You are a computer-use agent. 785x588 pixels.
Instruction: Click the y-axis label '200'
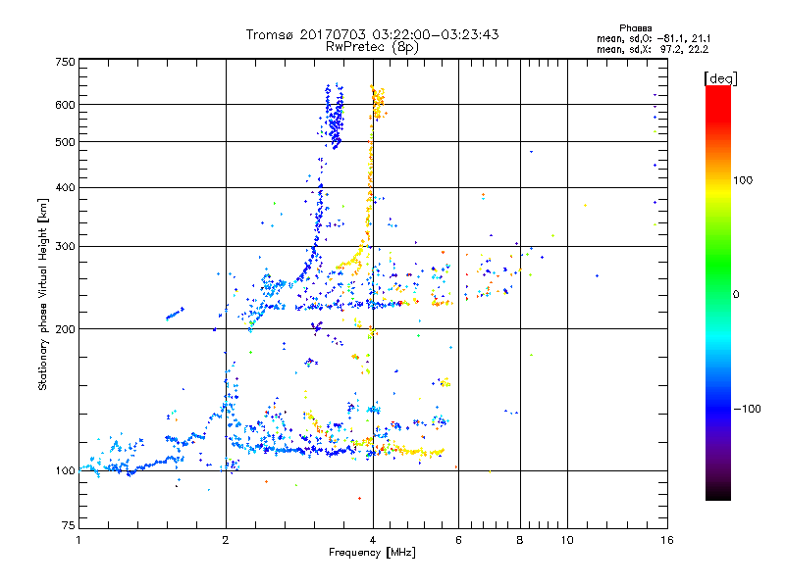point(65,329)
